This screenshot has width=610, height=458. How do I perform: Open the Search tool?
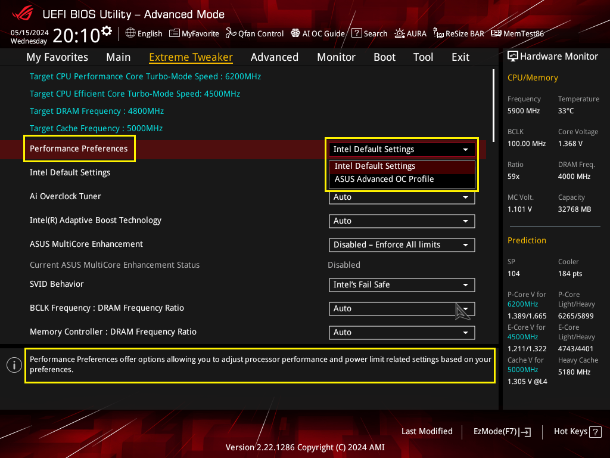tap(369, 34)
